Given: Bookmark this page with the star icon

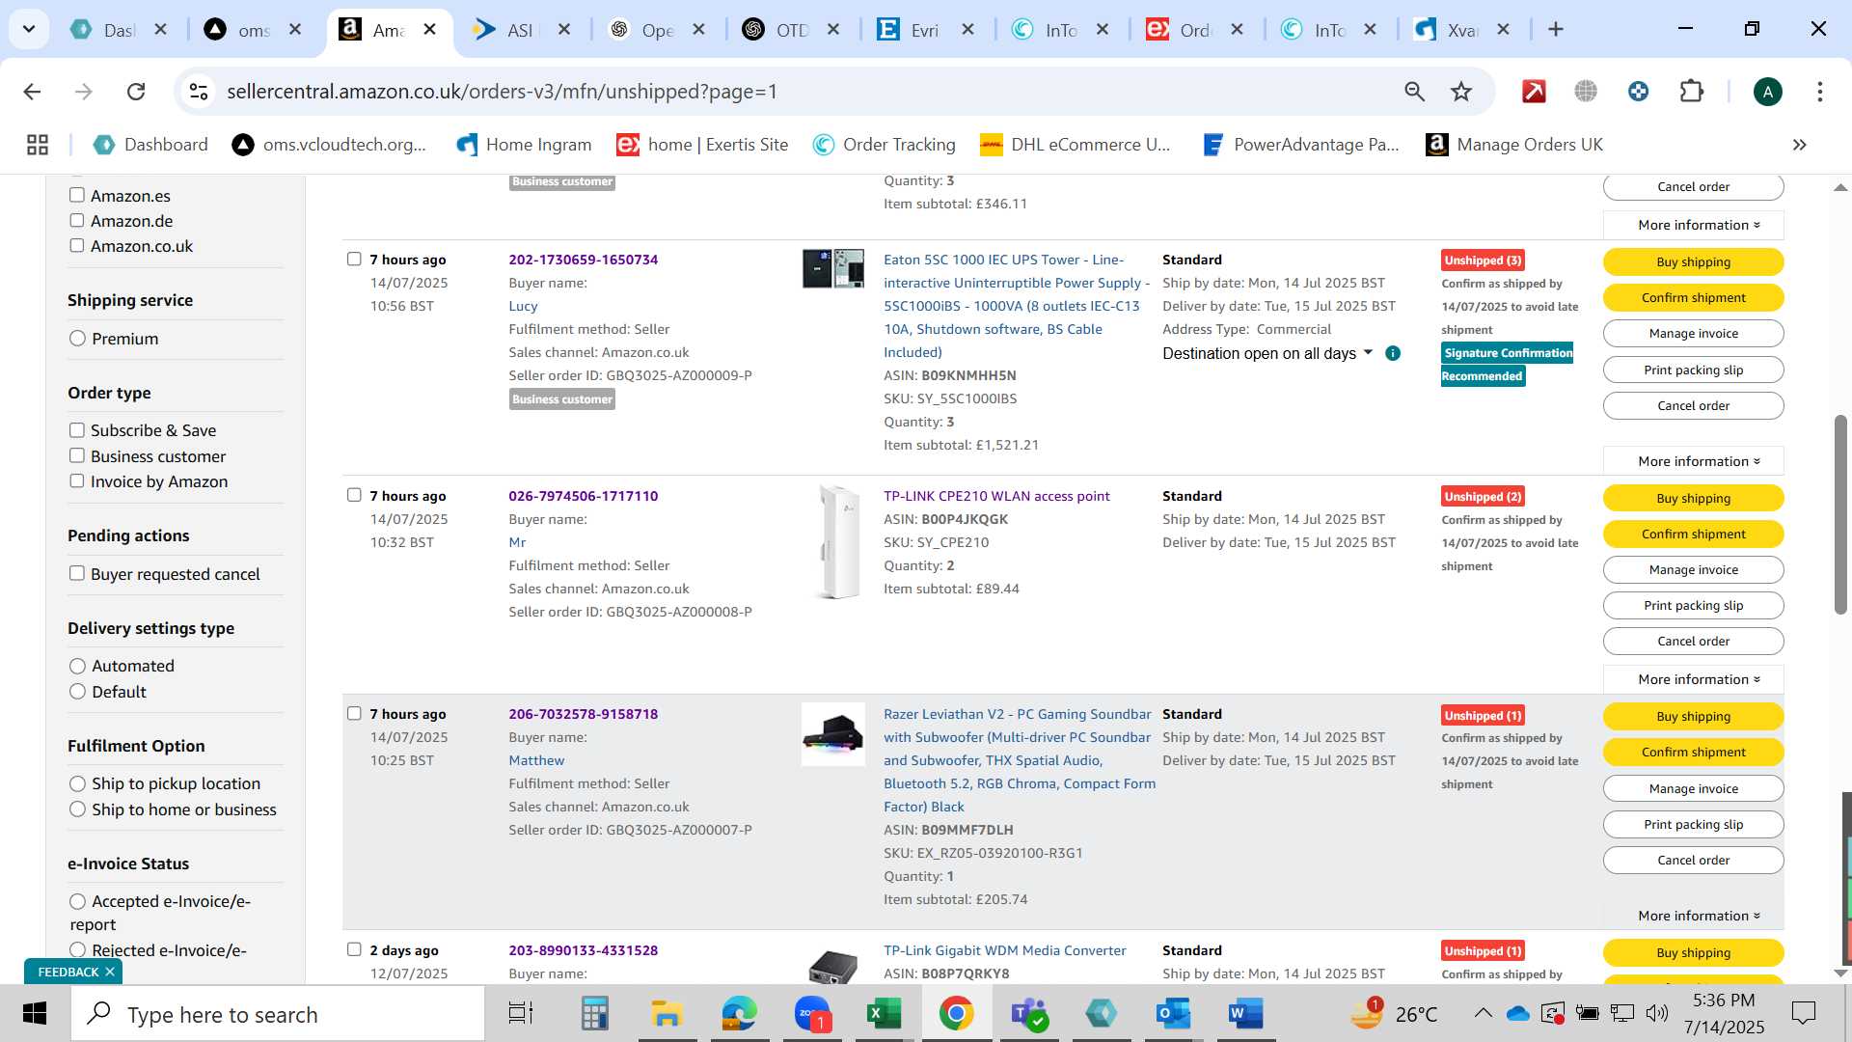Looking at the screenshot, I should pyautogui.click(x=1461, y=92).
